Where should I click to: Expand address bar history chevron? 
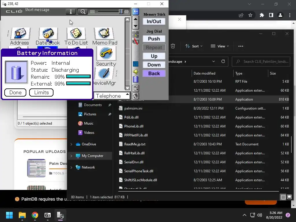(x=214, y=61)
